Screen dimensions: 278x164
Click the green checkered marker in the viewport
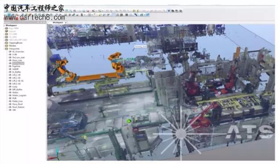pos(129,121)
